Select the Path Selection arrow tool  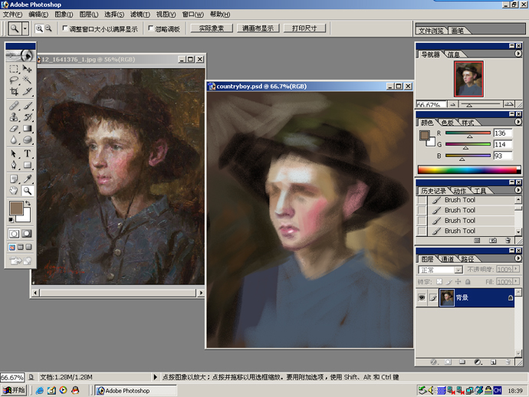pos(14,154)
